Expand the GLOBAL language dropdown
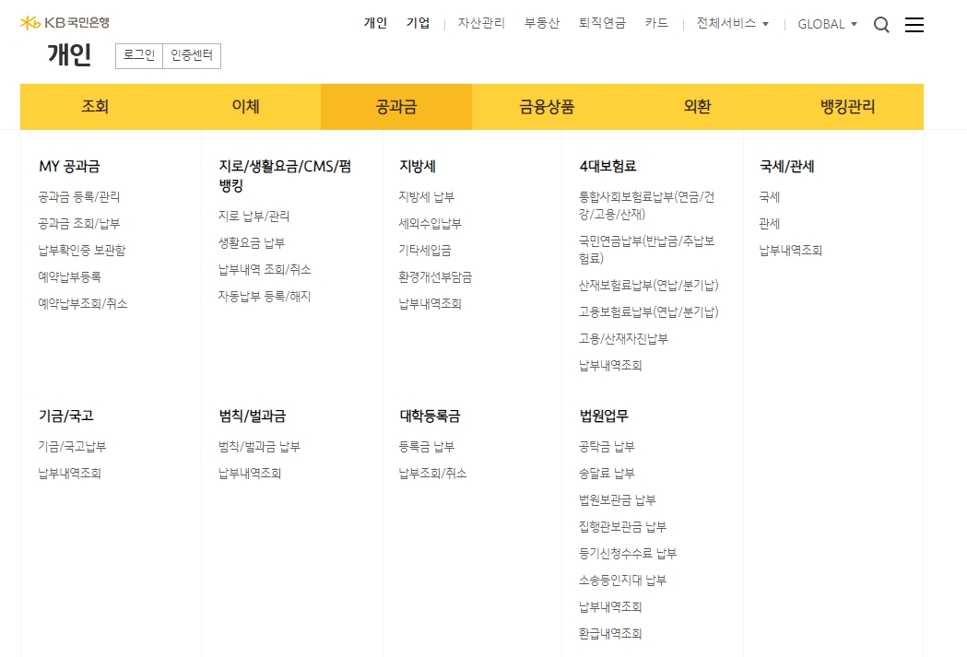 point(825,25)
